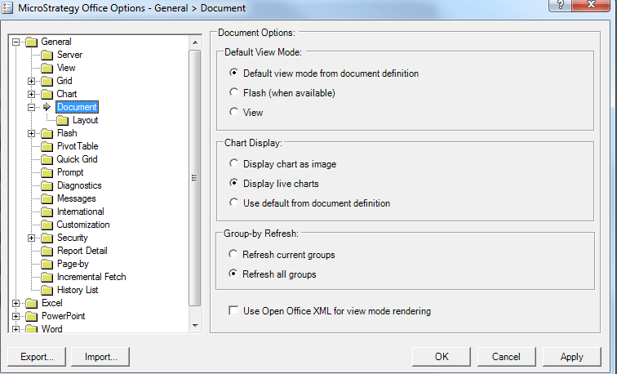
Task: Click the Cancel button
Action: click(507, 357)
